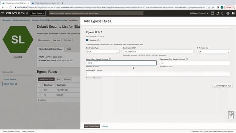The image size is (236, 133).
Task: Click Remove button above rules table
Action: pyautogui.click(x=67, y=79)
